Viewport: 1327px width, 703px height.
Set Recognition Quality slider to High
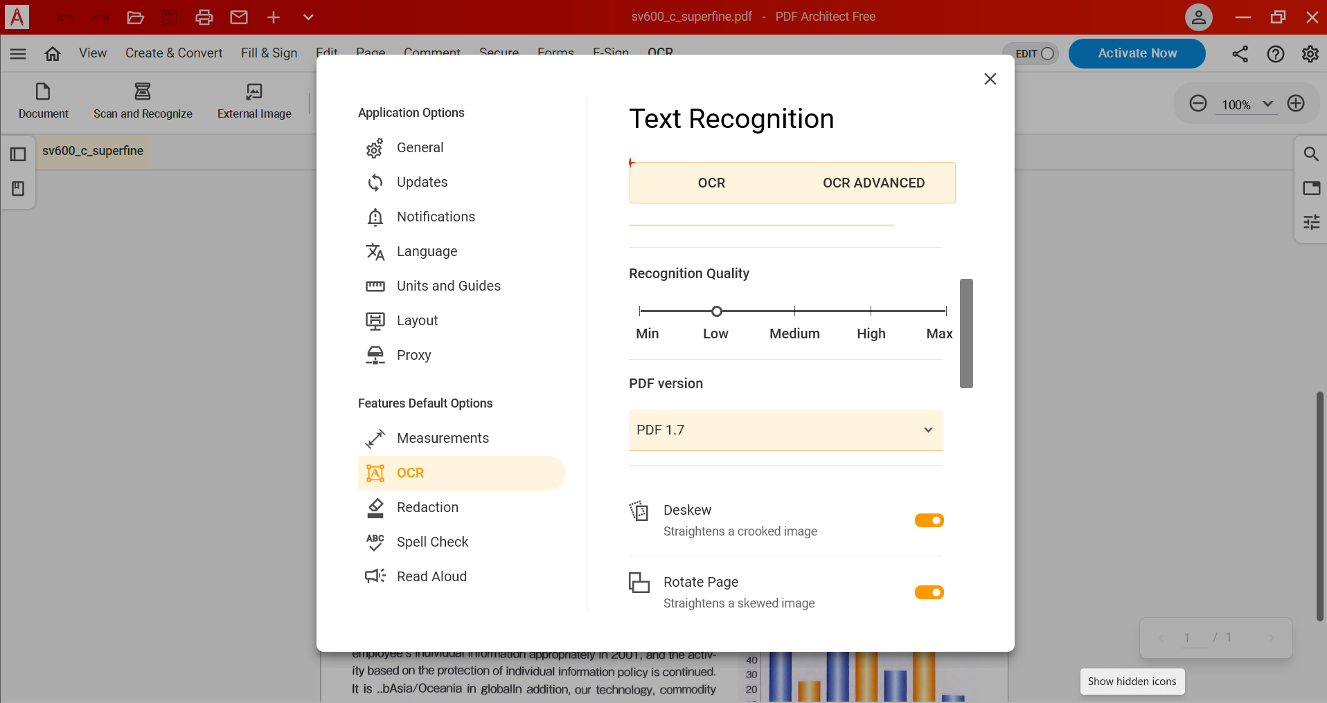[871, 311]
